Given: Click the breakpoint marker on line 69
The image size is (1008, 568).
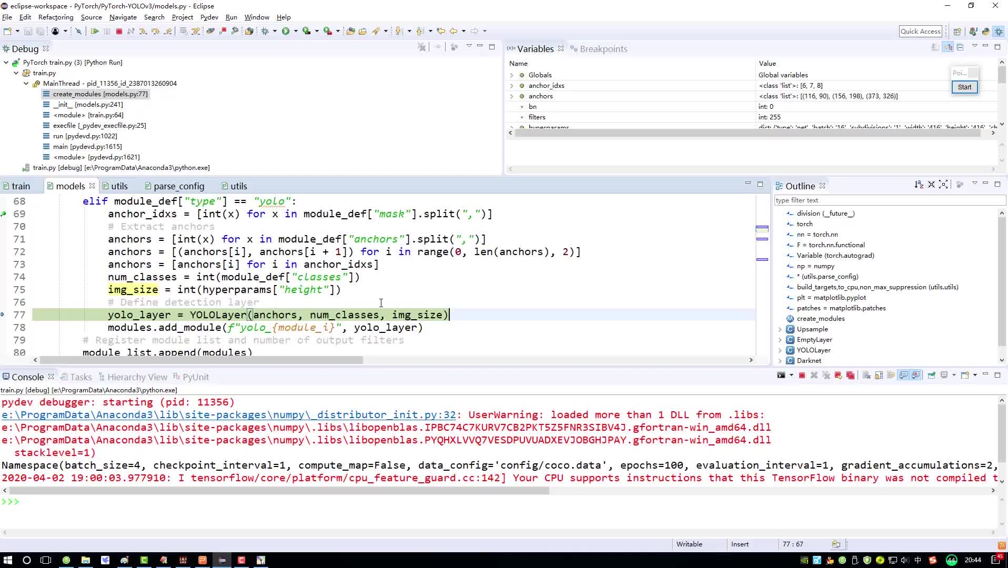Looking at the screenshot, I should click(x=4, y=214).
